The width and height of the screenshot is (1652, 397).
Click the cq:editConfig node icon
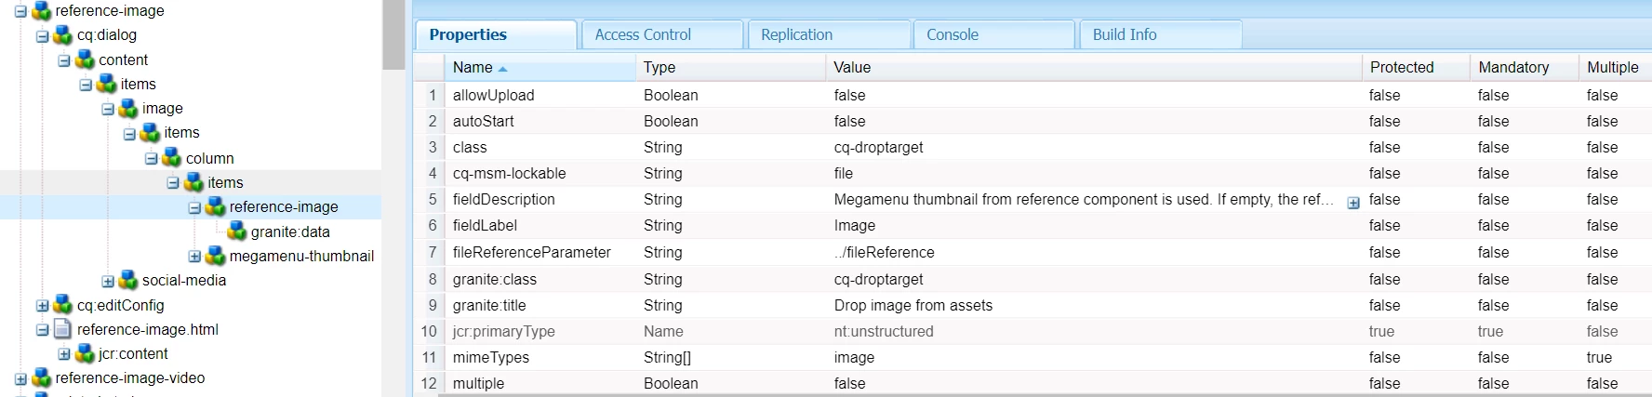(x=63, y=305)
